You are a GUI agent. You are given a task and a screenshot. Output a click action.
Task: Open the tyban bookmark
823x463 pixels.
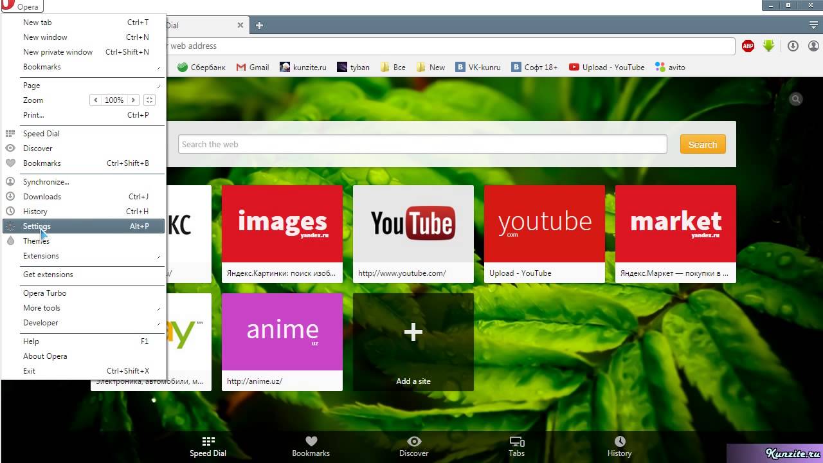point(353,67)
